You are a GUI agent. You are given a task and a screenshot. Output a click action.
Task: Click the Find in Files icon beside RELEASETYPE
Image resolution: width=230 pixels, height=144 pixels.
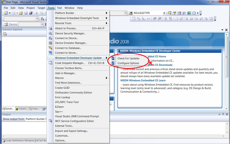(130, 13)
